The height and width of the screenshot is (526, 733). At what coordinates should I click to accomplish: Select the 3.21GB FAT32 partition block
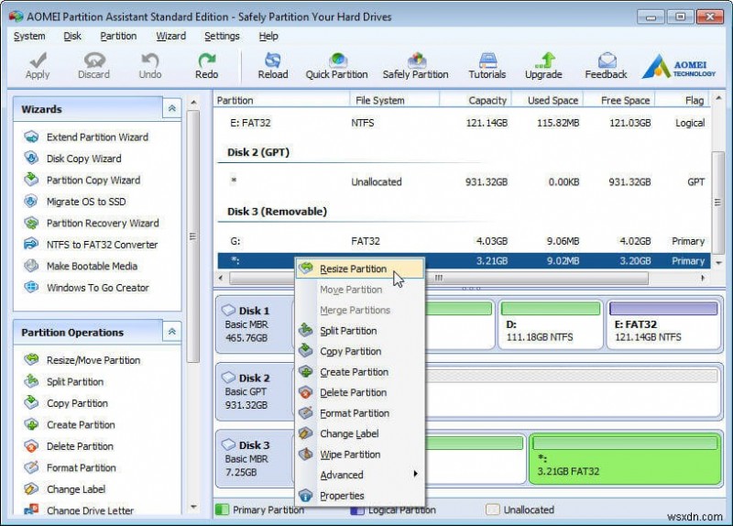pyautogui.click(x=625, y=460)
